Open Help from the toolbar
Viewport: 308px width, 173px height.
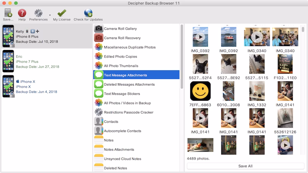click(22, 13)
